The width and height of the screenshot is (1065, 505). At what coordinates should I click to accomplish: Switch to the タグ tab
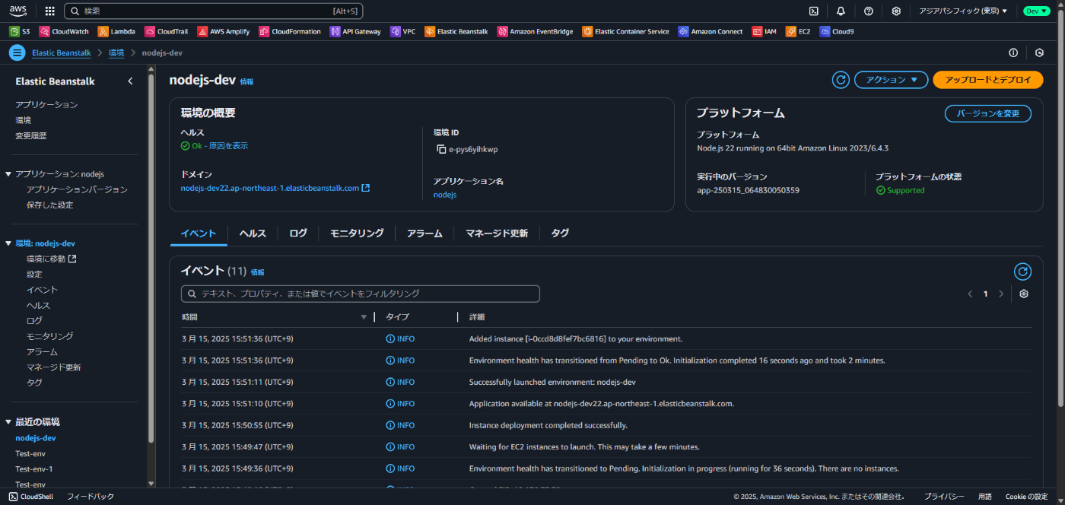[x=560, y=233]
